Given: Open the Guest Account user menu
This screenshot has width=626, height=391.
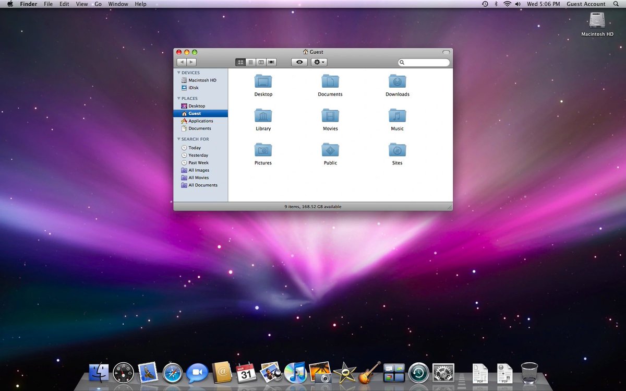Looking at the screenshot, I should pyautogui.click(x=586, y=4).
